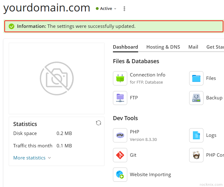Refresh the Statistics panel

tap(99, 123)
